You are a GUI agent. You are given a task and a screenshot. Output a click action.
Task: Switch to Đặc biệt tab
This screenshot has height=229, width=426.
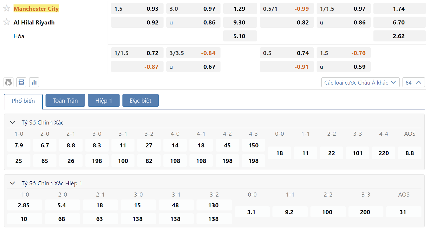point(140,101)
